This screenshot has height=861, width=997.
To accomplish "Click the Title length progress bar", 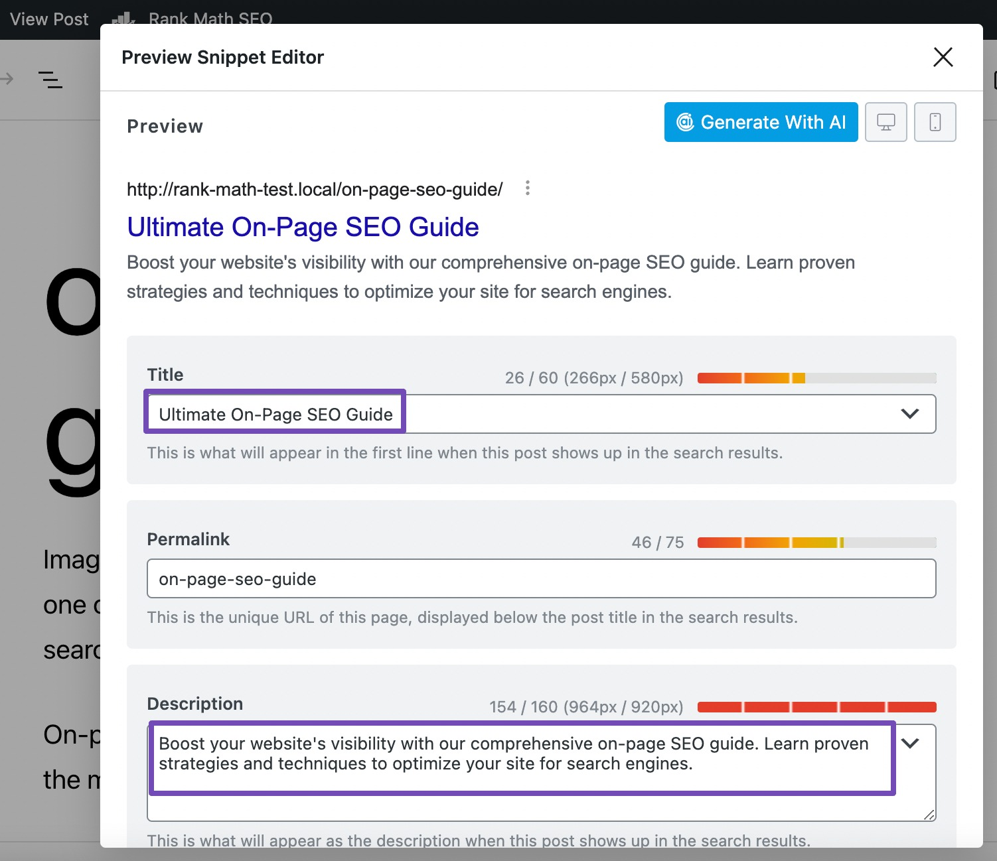I will [x=816, y=378].
